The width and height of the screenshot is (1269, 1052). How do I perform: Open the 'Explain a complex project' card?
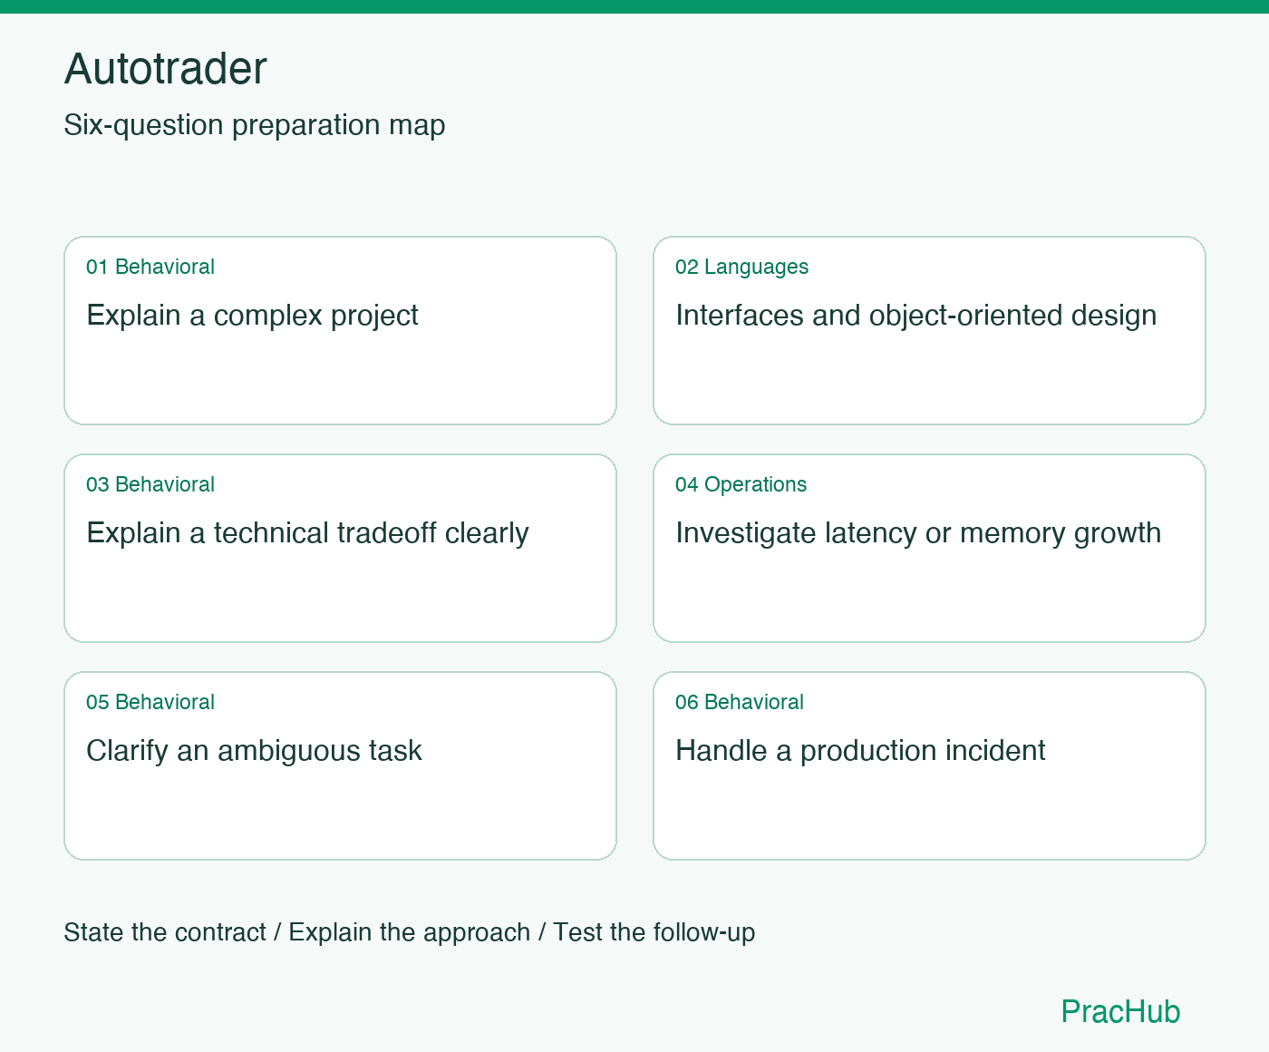(x=340, y=330)
